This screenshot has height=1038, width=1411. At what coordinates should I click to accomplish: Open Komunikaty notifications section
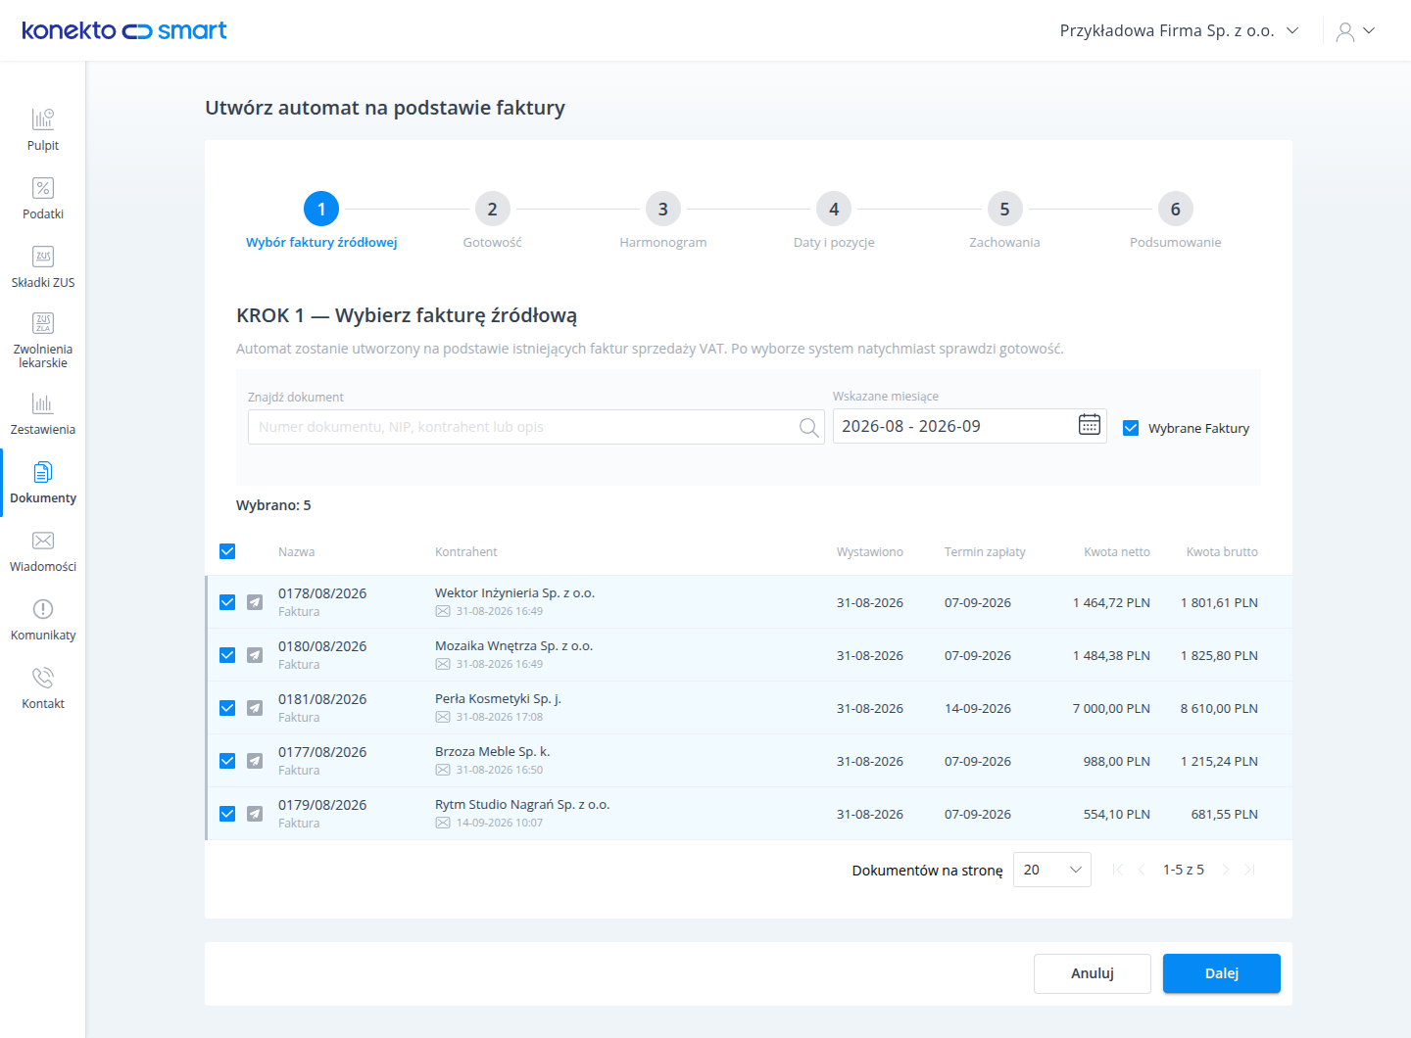coord(43,620)
